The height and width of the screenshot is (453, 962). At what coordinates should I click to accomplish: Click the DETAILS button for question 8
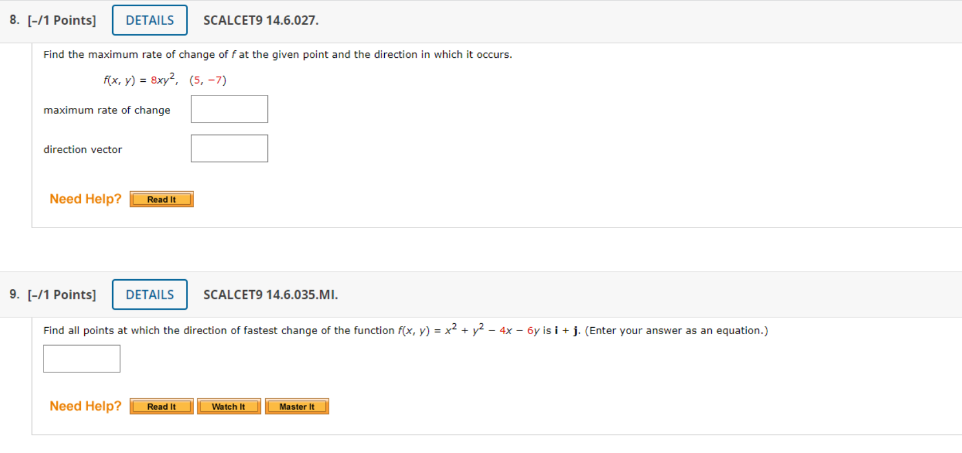pyautogui.click(x=149, y=19)
